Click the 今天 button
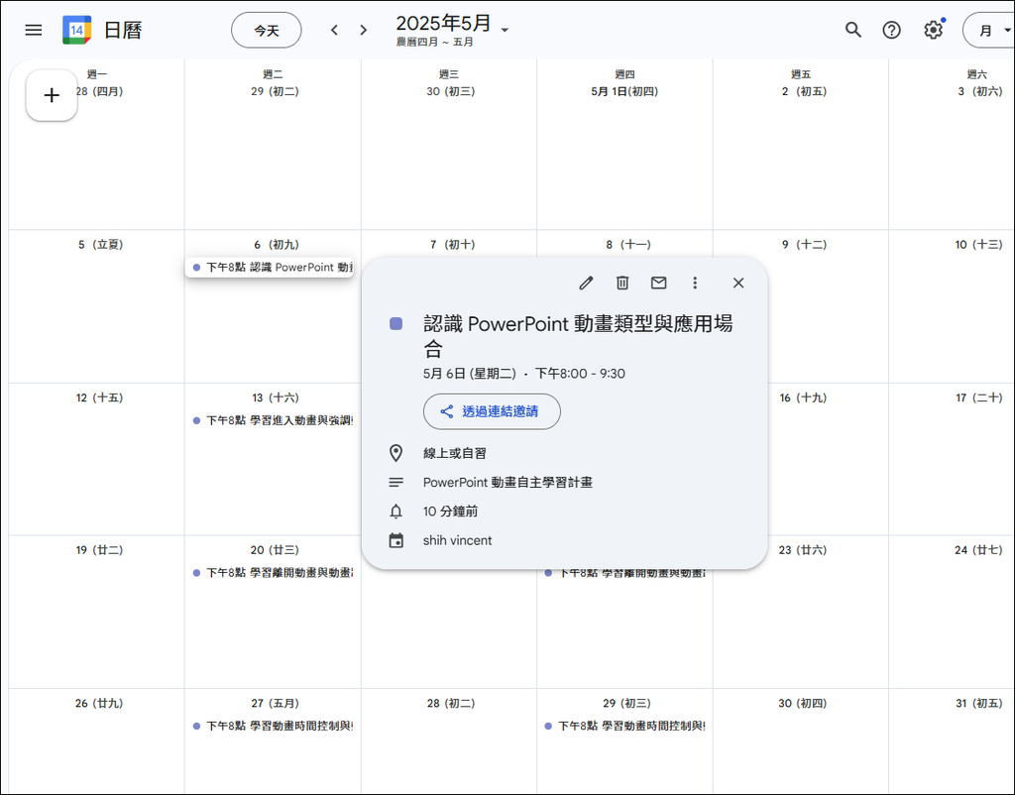 click(267, 30)
